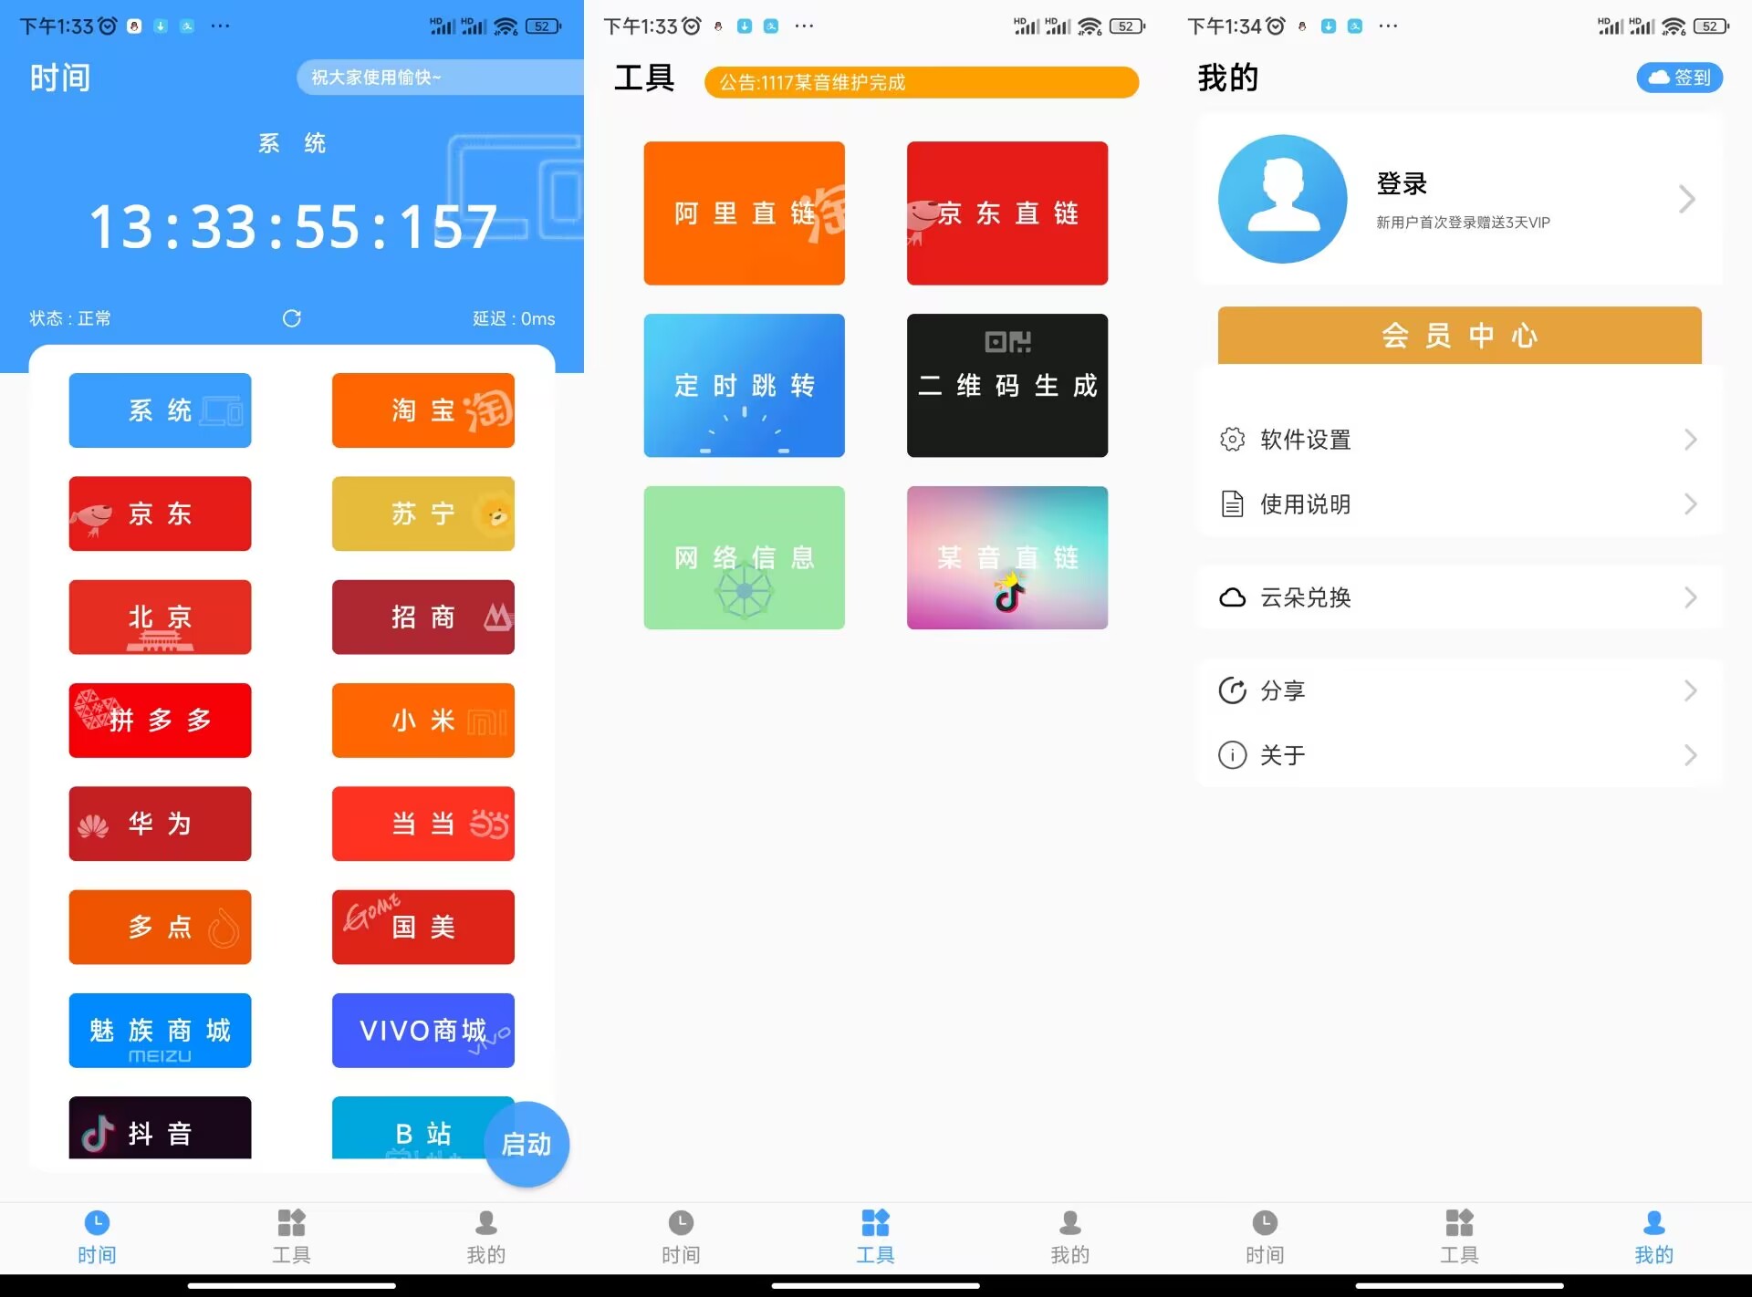Select the 阿里直链 tool

pos(744,213)
